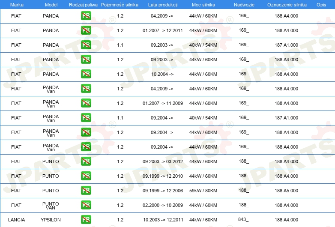The image size is (335, 227).
Task: Select fuel icon in PANDA Van 01.2007 -> 11.2009 row
Action: [86, 103]
